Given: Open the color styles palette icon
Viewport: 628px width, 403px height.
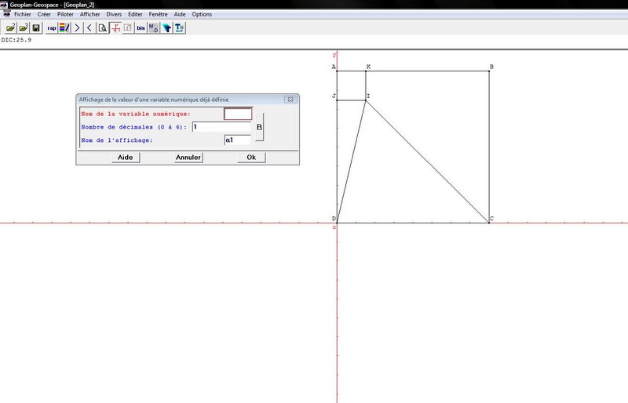Looking at the screenshot, I should click(x=64, y=27).
